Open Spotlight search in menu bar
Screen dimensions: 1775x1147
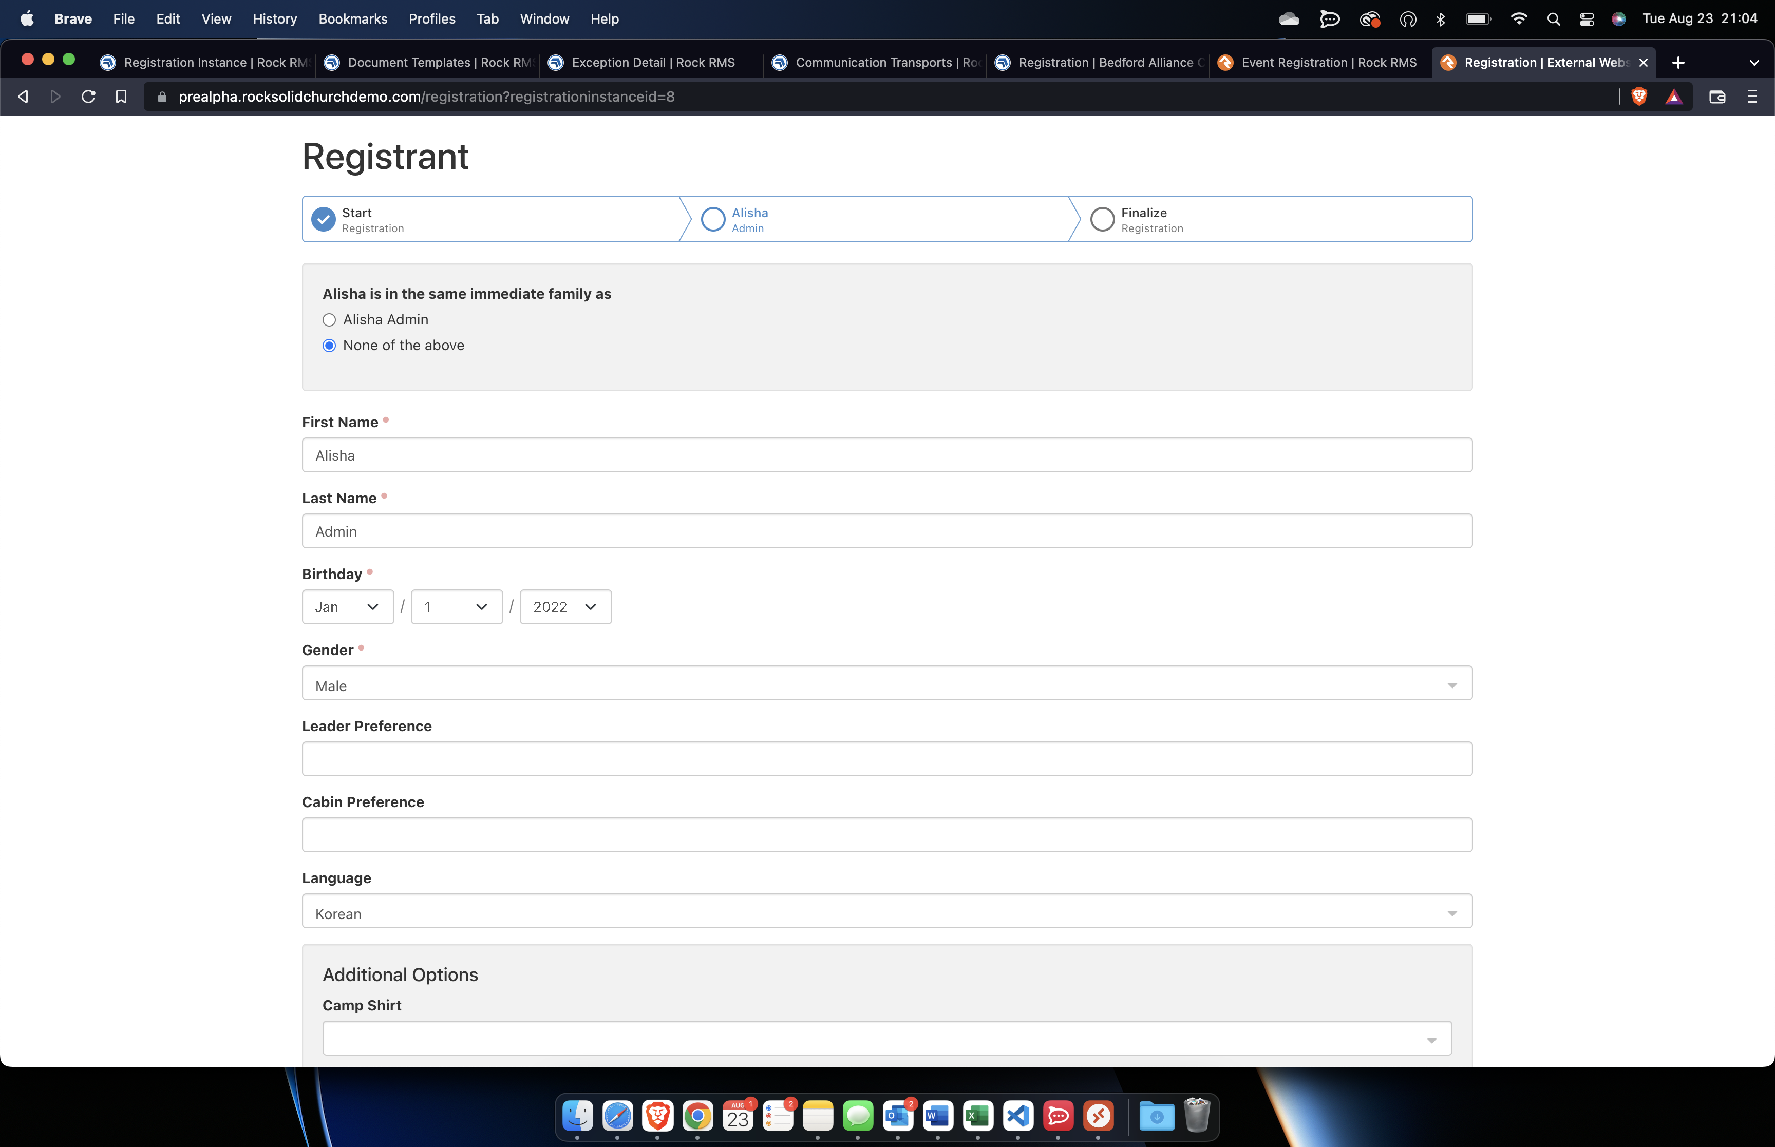click(1553, 18)
